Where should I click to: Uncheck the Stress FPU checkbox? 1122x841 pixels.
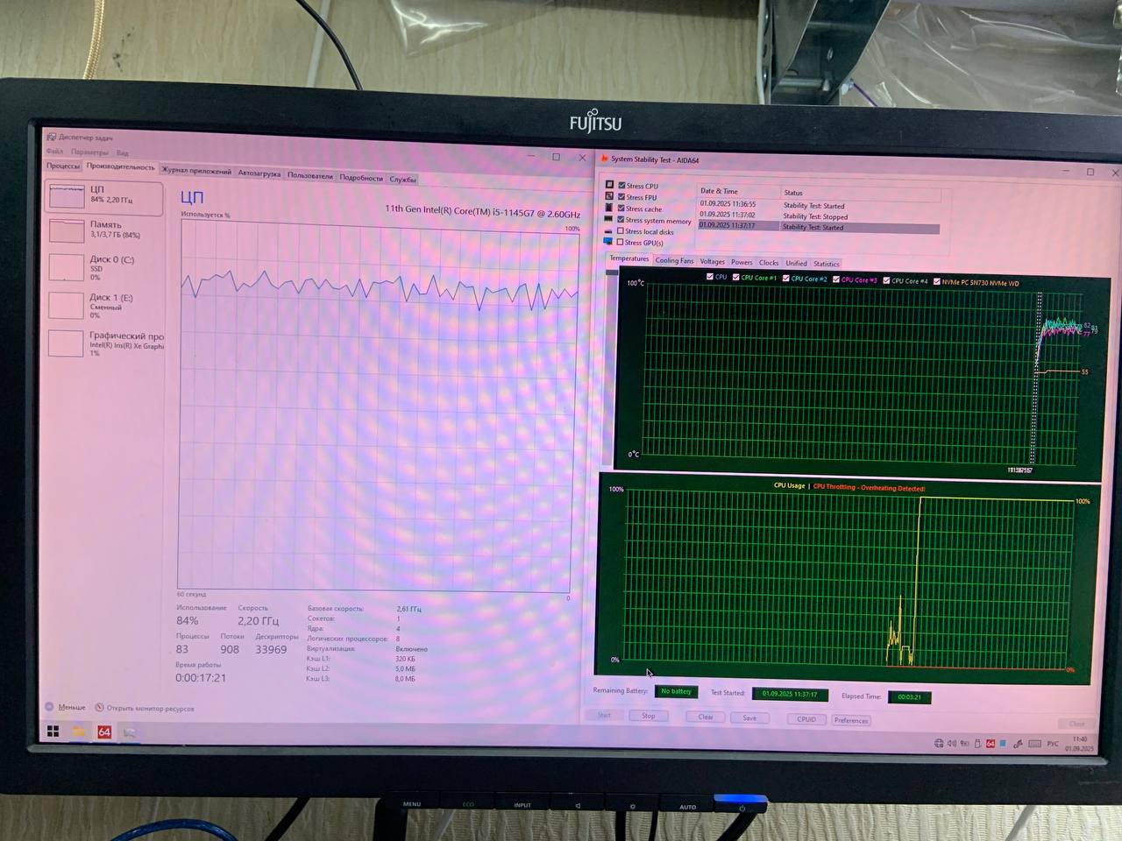[621, 197]
